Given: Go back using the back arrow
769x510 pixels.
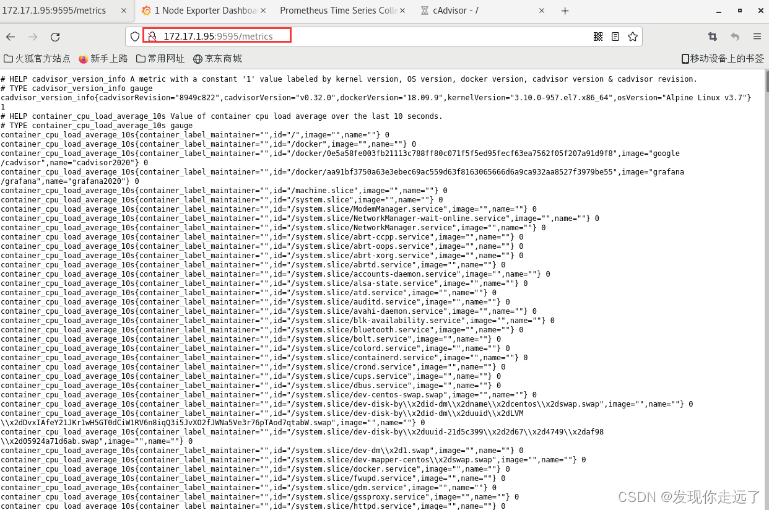Looking at the screenshot, I should pos(11,37).
